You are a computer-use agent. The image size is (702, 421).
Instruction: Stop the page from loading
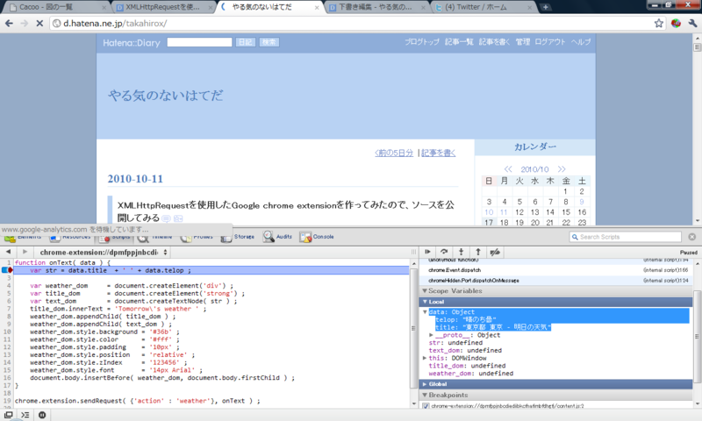tap(39, 24)
